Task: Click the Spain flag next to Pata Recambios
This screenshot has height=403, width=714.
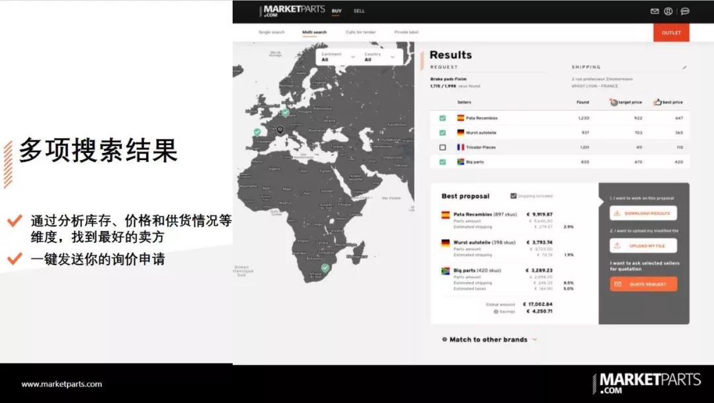Action: tap(460, 118)
